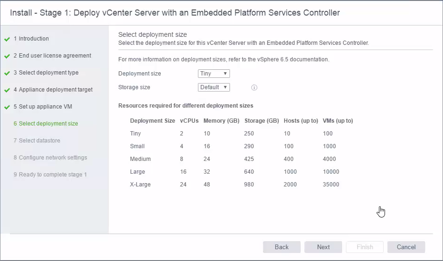Open the Storage size dropdown

pyautogui.click(x=214, y=87)
